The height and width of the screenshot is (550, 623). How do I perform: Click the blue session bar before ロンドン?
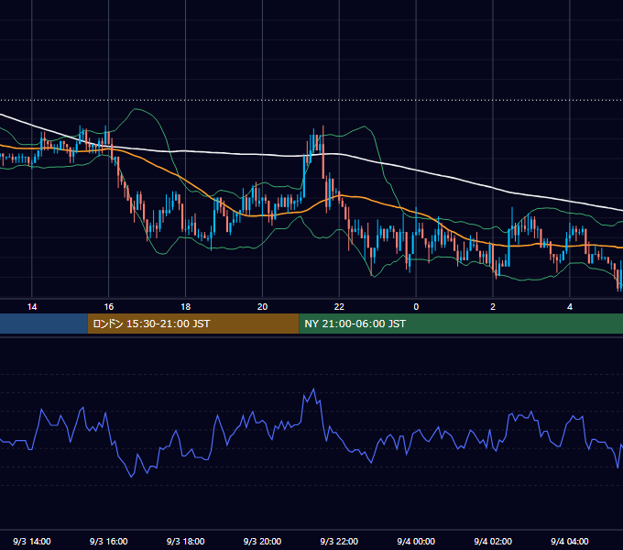[x=44, y=324]
